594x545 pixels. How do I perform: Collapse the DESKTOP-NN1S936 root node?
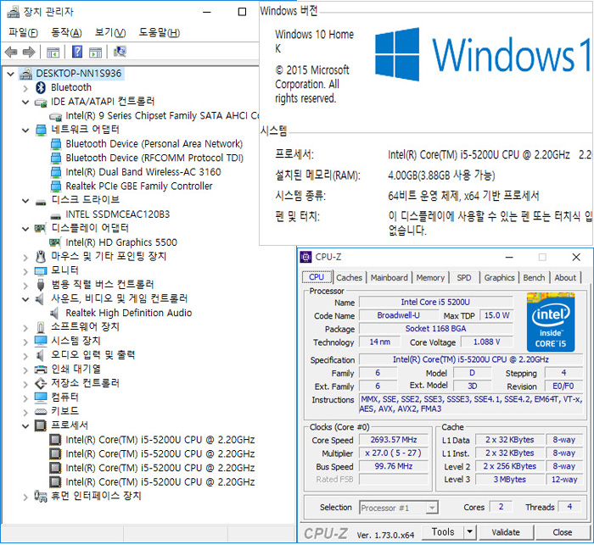pyautogui.click(x=10, y=75)
